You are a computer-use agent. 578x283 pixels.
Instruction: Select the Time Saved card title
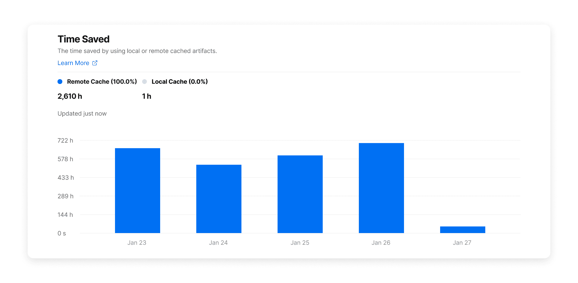pyautogui.click(x=83, y=39)
